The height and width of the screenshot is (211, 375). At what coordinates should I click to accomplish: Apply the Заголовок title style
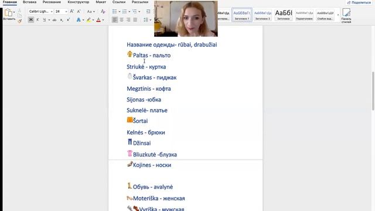point(284,15)
